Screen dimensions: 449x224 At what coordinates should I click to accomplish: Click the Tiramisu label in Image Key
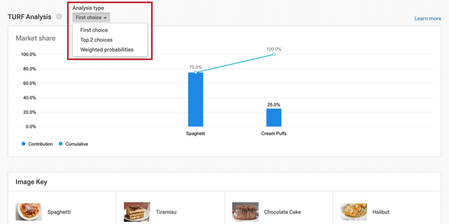tap(166, 212)
